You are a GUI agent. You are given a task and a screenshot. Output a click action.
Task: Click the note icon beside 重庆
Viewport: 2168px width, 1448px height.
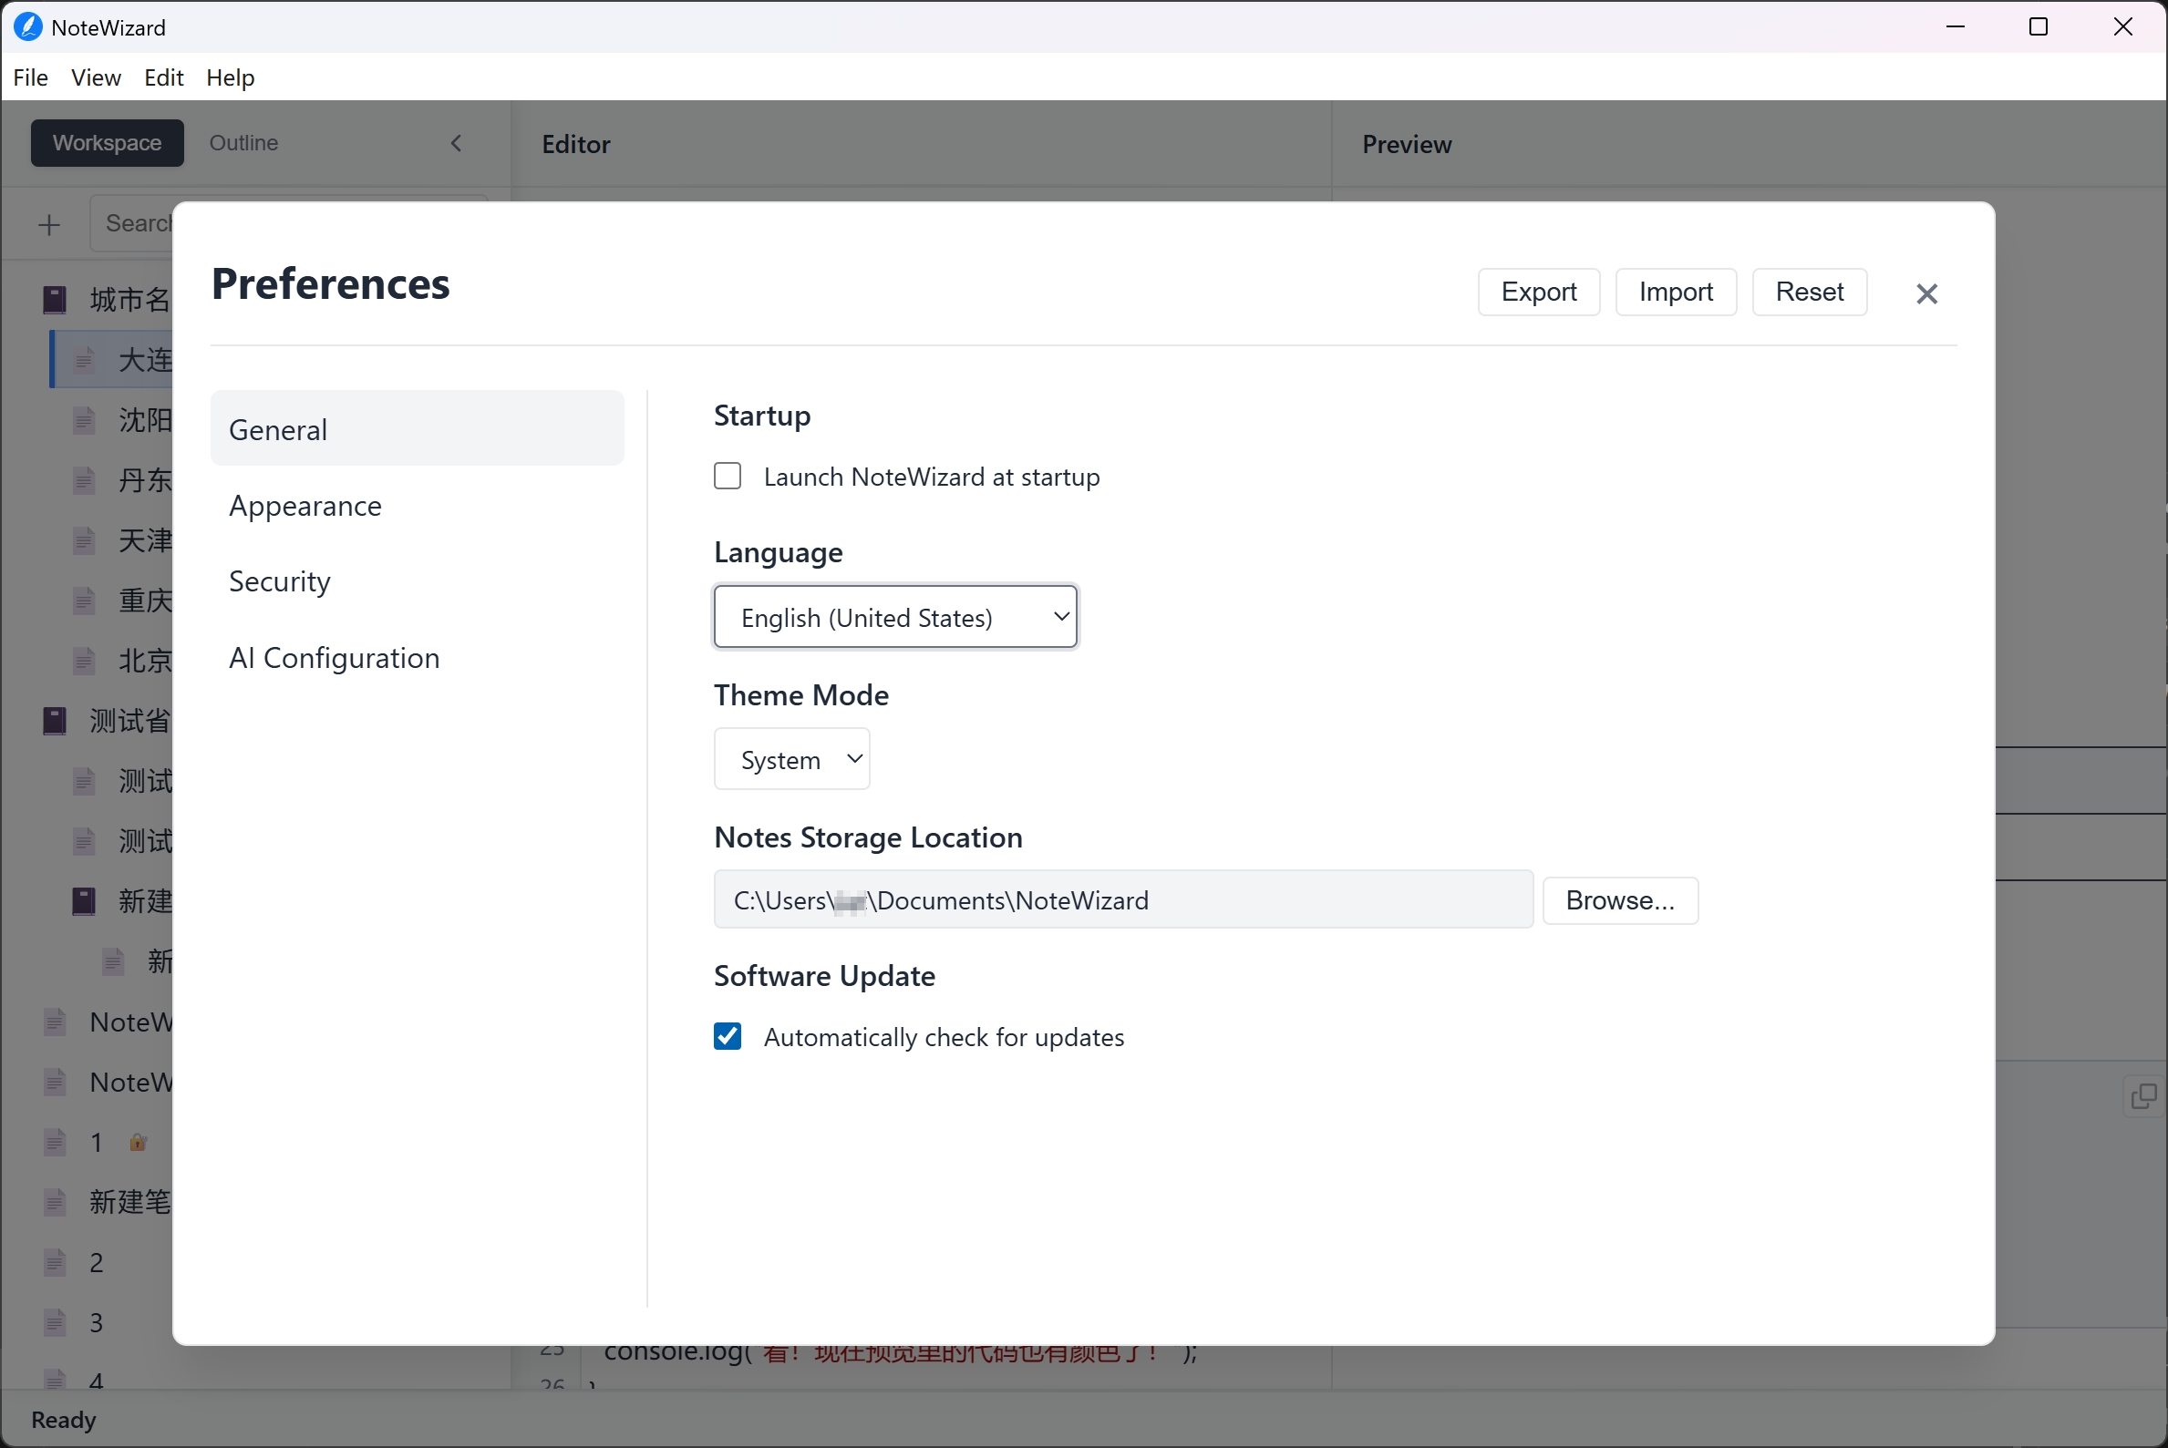click(x=84, y=601)
